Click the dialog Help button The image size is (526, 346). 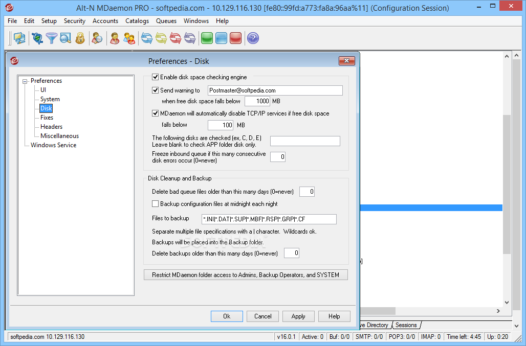334,316
